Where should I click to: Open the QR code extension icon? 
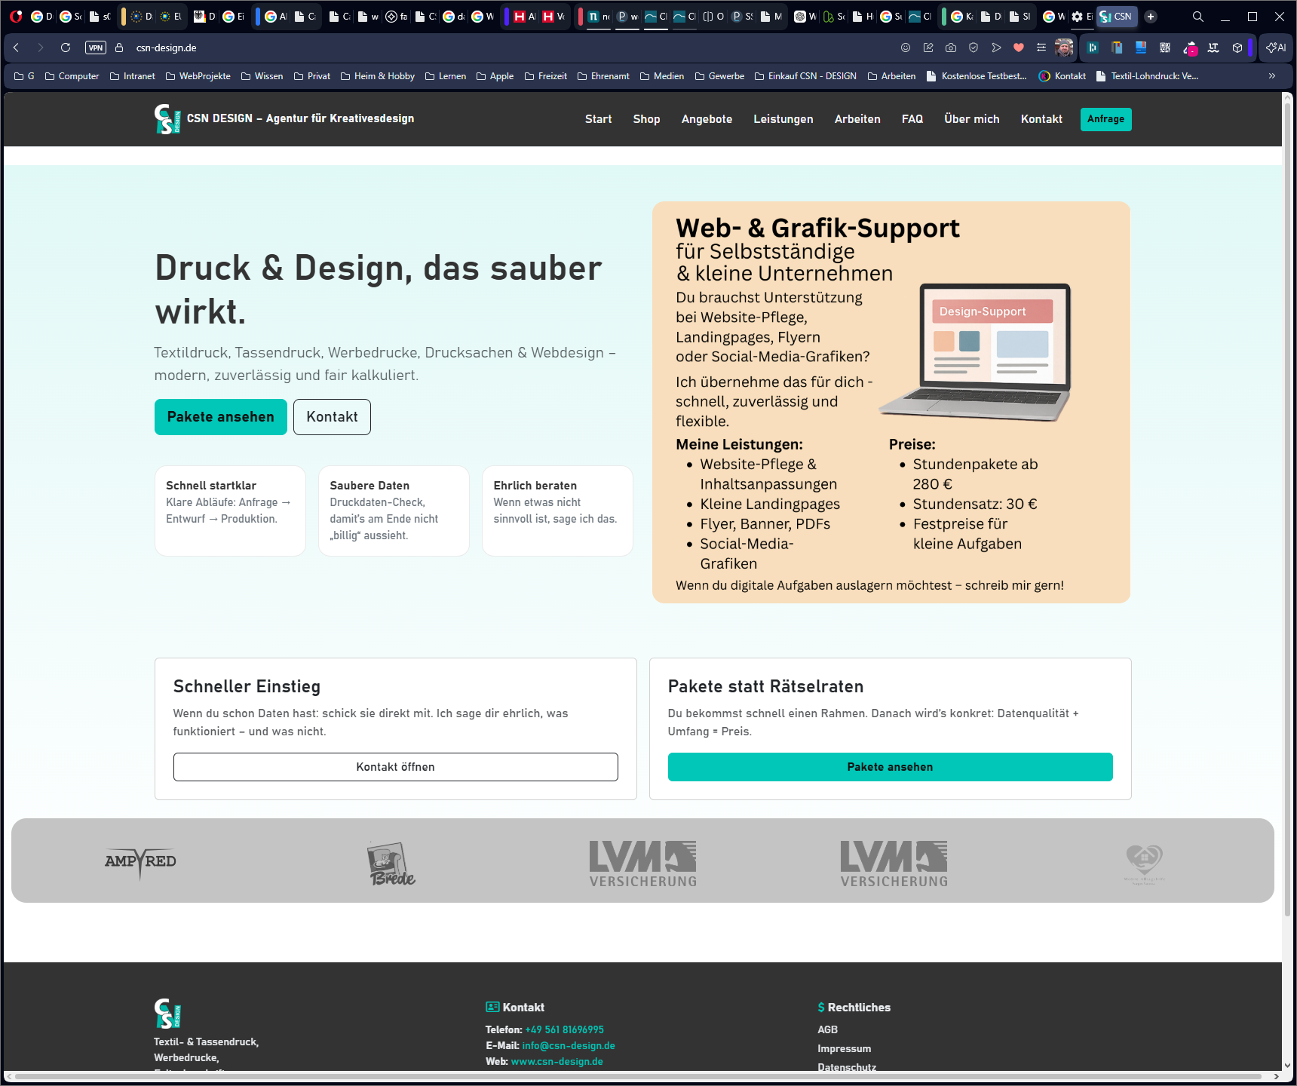(1165, 48)
